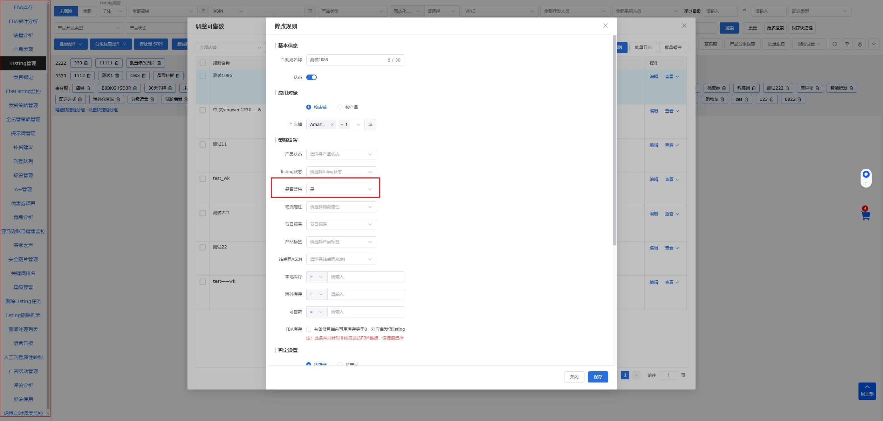Click the 保存 button
Viewport: 883px width, 421px height.
(598, 377)
